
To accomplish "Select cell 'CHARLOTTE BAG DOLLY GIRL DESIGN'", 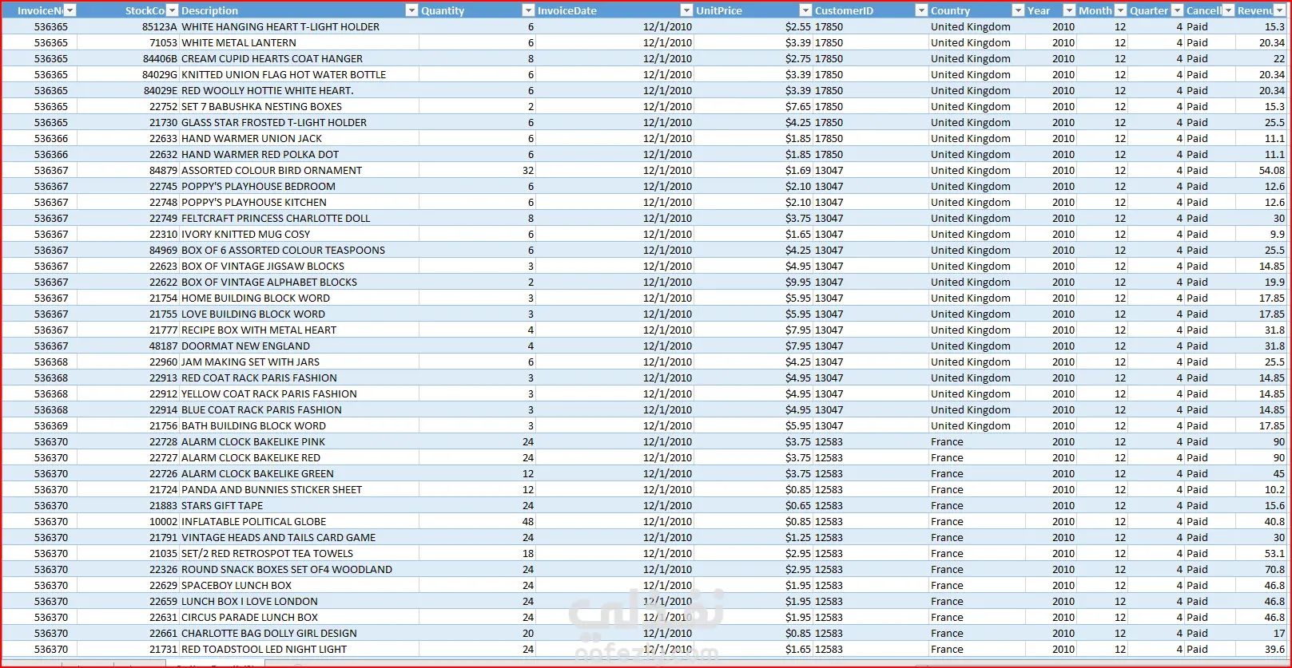I will coord(299,633).
